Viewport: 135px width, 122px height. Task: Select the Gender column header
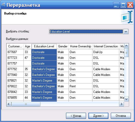point(63,46)
